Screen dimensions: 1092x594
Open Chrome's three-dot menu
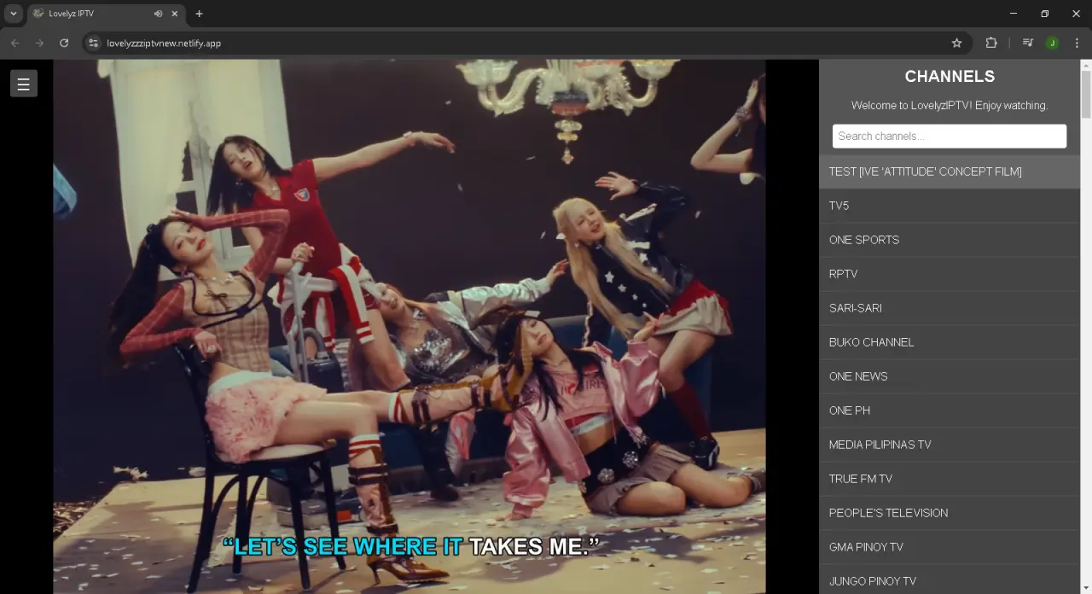point(1077,43)
